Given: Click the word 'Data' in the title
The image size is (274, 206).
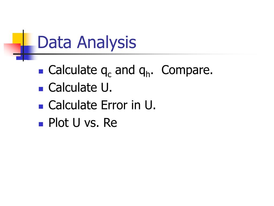Looking at the screenshot, I should click(x=54, y=42).
